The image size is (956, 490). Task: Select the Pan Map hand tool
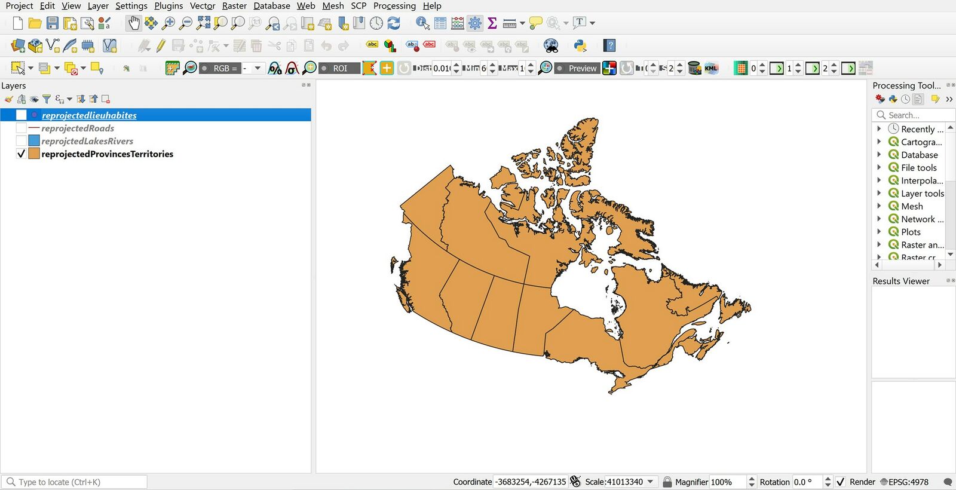click(133, 23)
